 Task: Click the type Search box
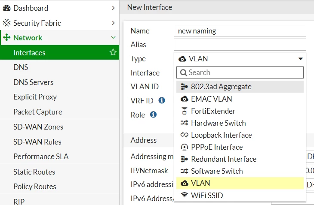(240, 72)
